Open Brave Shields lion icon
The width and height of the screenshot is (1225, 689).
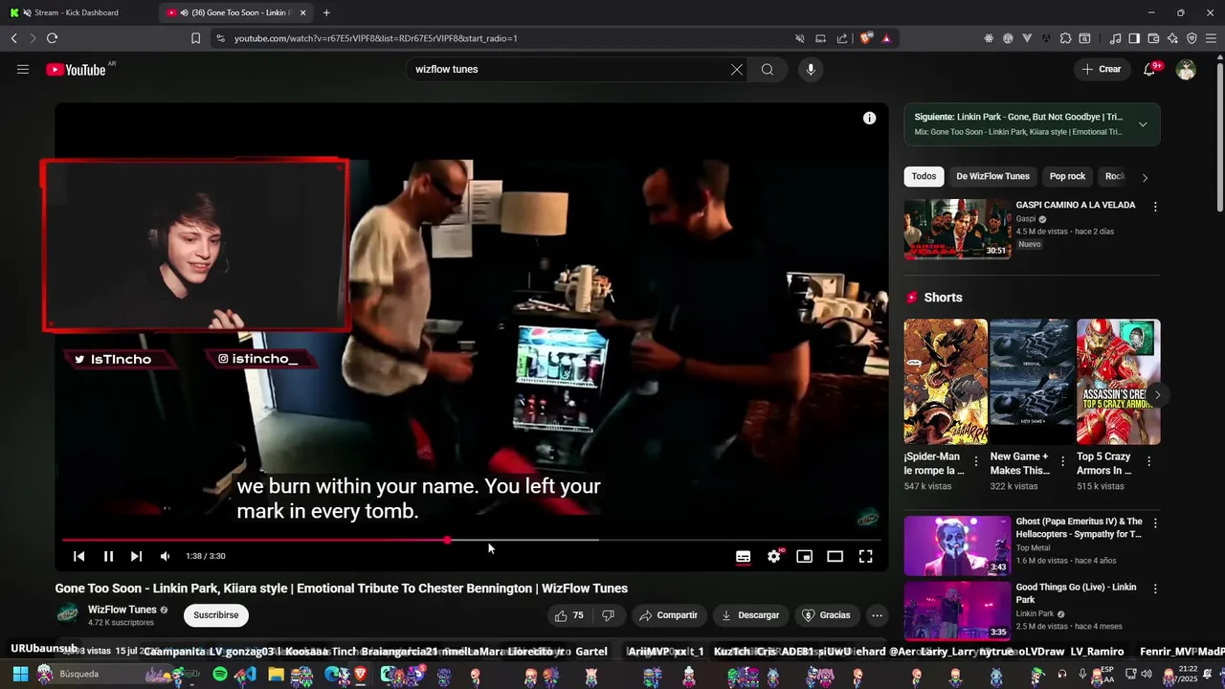coord(866,38)
